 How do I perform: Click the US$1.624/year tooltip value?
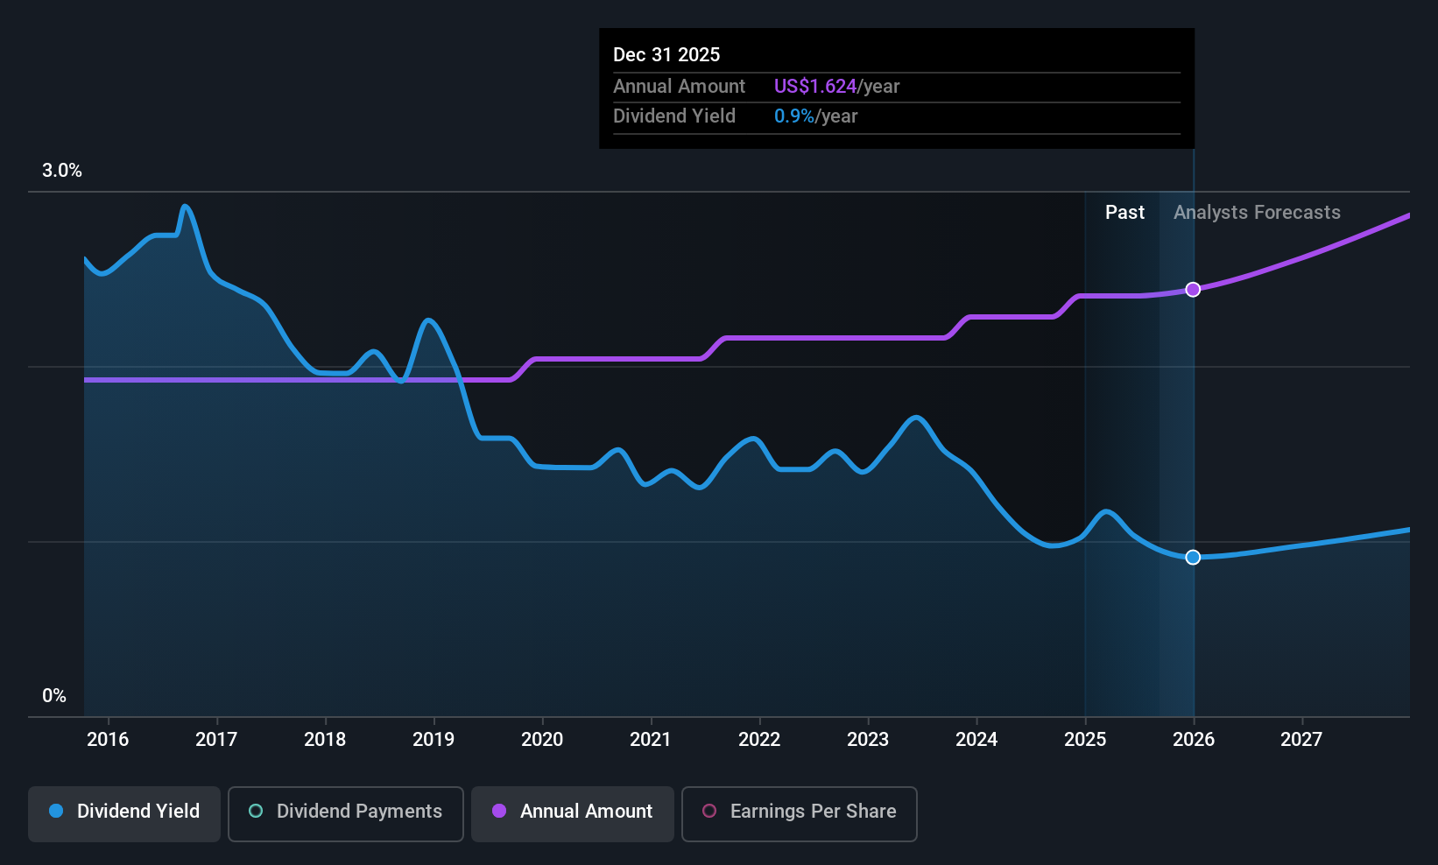coord(836,87)
